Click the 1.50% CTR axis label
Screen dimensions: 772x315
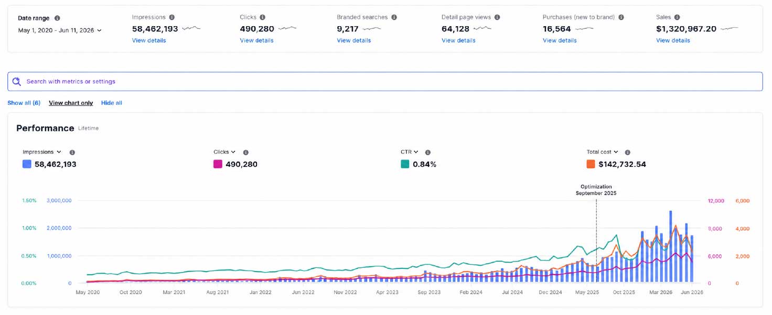pos(29,200)
